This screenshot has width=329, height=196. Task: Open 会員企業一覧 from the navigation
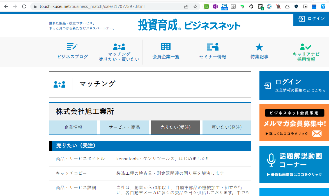[x=166, y=52]
